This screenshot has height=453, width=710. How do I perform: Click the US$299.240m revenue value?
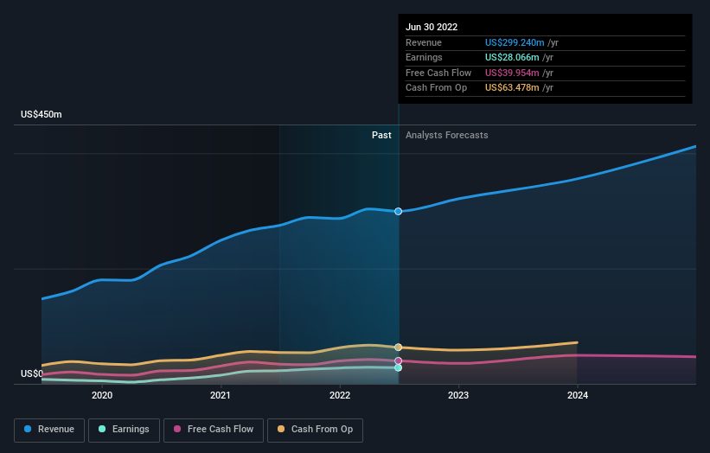(x=515, y=42)
